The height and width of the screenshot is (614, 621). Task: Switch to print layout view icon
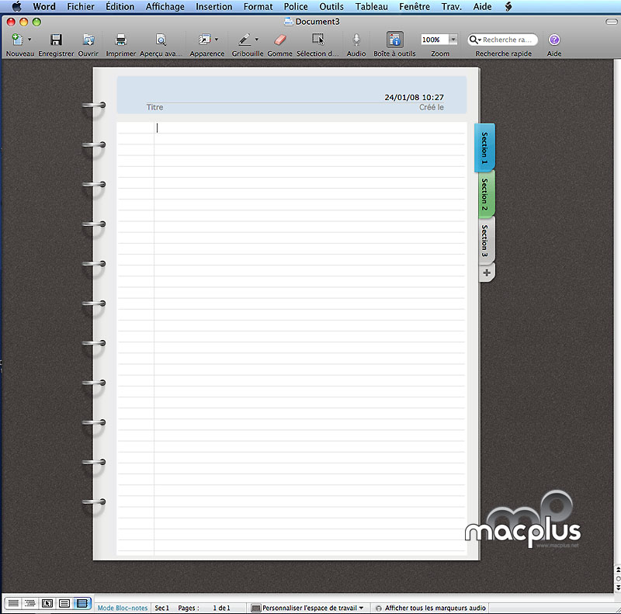coord(64,603)
